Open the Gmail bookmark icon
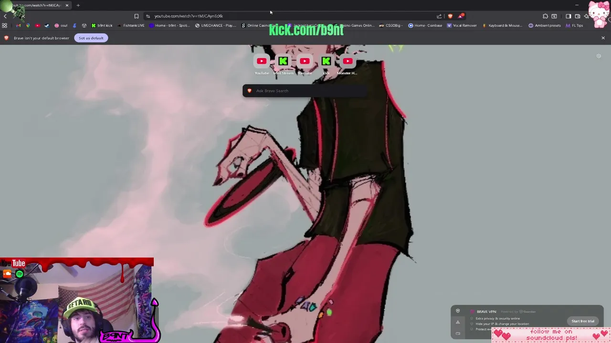The height and width of the screenshot is (343, 611). pyautogui.click(x=19, y=26)
